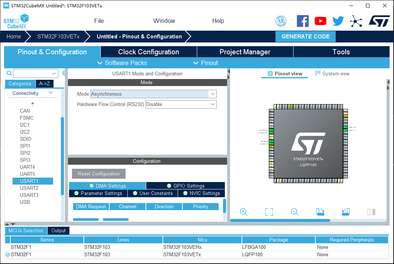Click the DMA Request column header
This screenshot has width=394, height=264.
click(x=91, y=206)
